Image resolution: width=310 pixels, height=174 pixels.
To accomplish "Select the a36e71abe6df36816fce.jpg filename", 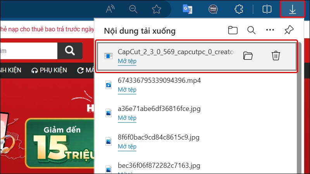I will 159,109.
